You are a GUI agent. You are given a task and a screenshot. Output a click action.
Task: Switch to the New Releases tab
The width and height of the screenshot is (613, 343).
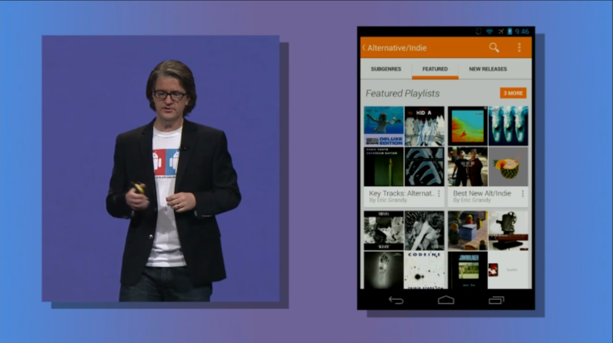[x=488, y=69]
